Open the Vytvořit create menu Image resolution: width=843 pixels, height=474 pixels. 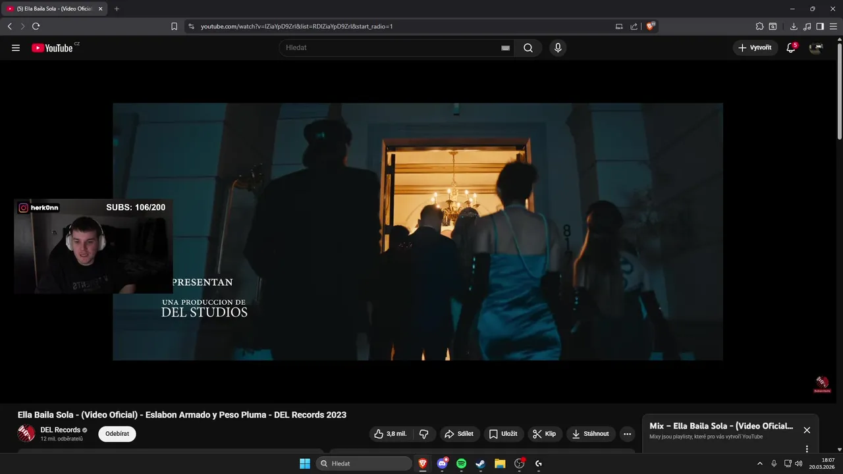[755, 48]
